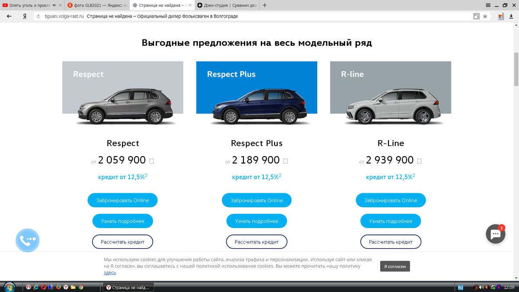Open Windows Start orb

[x=9, y=287]
